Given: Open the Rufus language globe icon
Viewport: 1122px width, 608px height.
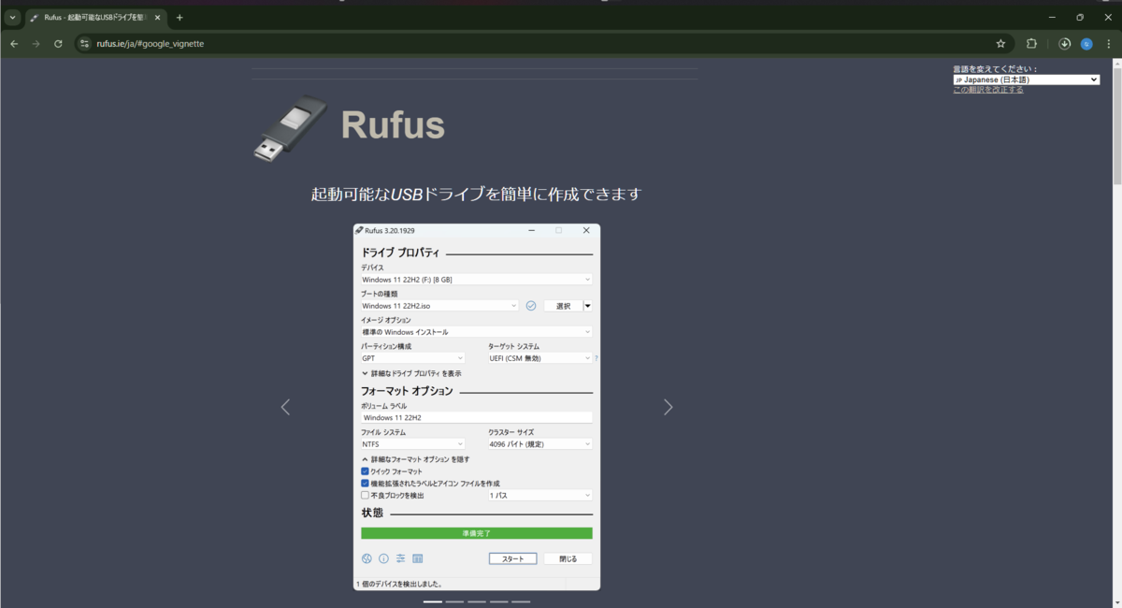Looking at the screenshot, I should (367, 558).
